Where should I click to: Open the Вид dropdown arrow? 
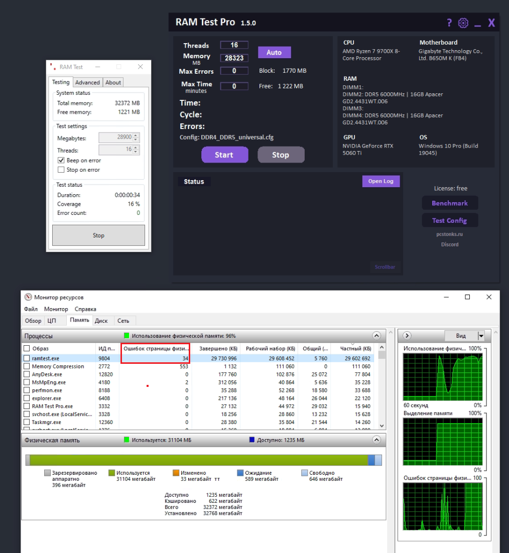(x=481, y=336)
